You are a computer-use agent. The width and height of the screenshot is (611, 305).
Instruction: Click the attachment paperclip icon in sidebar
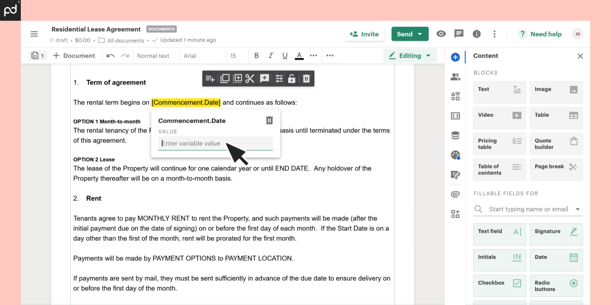click(455, 194)
